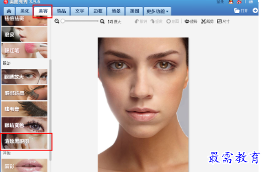The image size is (264, 172).
Task: Select the 眼部饰品 eye accessories tool
Action: (24, 93)
